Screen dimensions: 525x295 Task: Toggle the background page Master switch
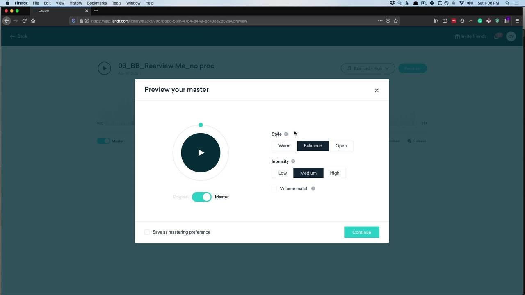click(103, 141)
